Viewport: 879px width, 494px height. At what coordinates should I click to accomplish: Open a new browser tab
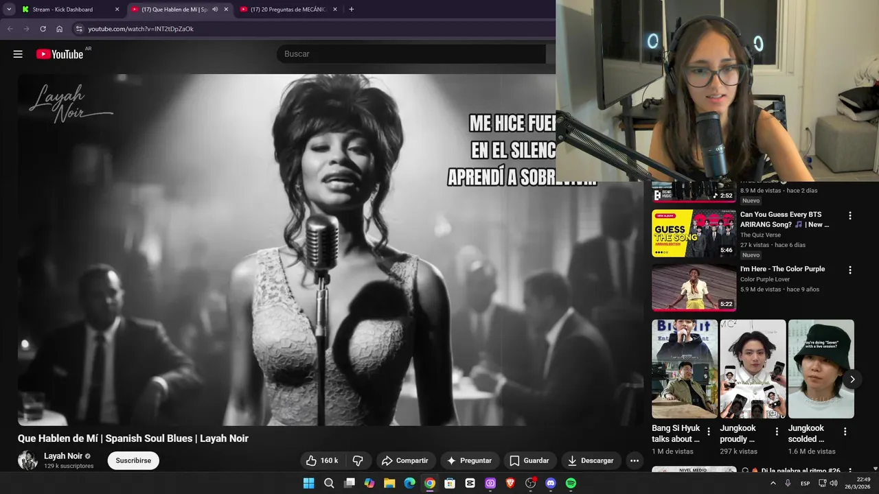[352, 10]
